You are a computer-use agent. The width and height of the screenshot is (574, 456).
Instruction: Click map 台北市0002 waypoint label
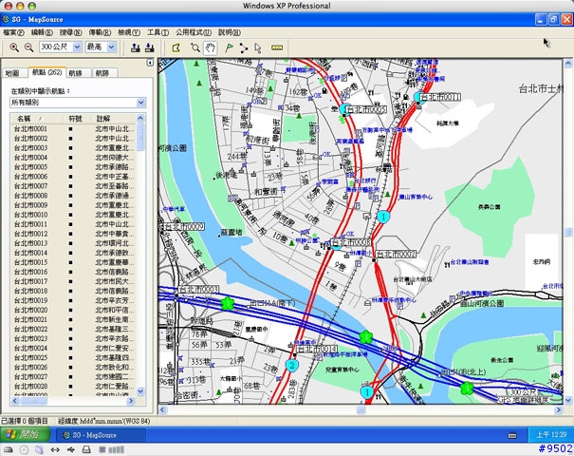396,254
